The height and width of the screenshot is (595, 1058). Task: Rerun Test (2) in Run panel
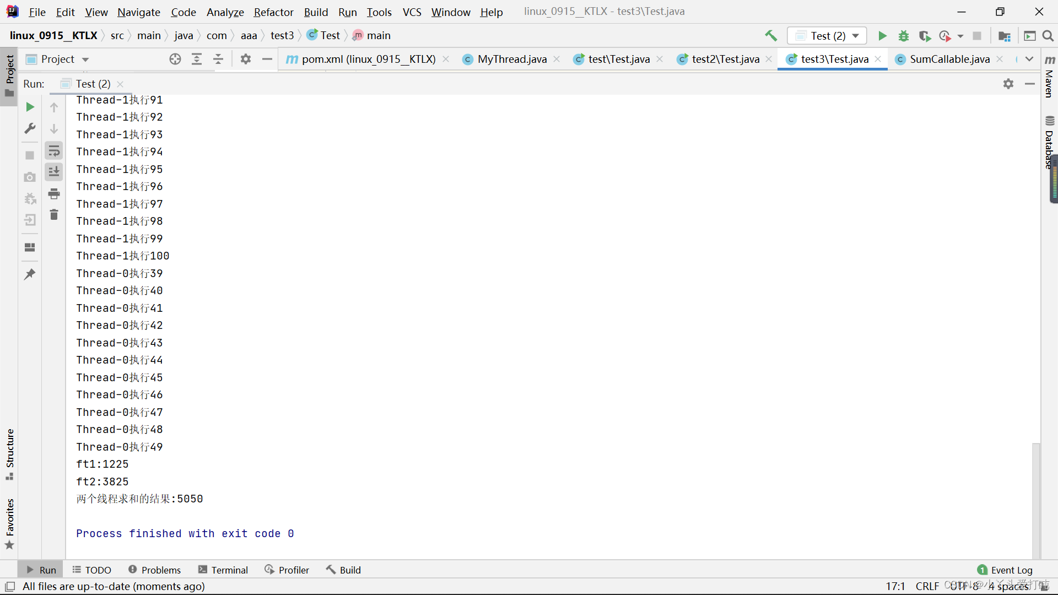point(30,107)
